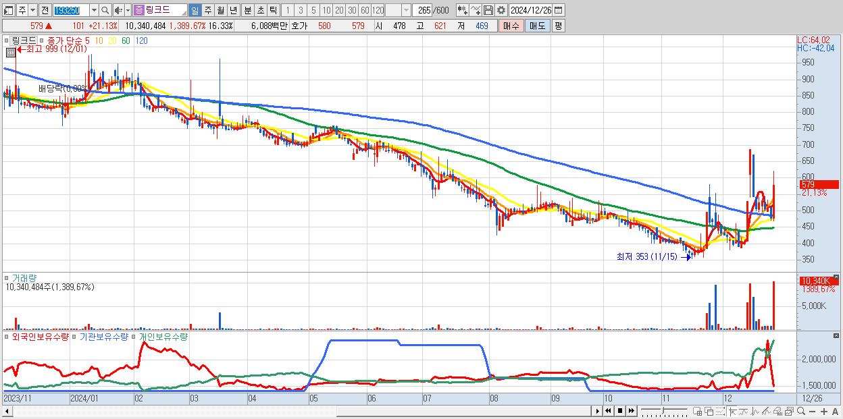Click the 거래량 volume panel label
The image size is (843, 419).
[x=25, y=277]
